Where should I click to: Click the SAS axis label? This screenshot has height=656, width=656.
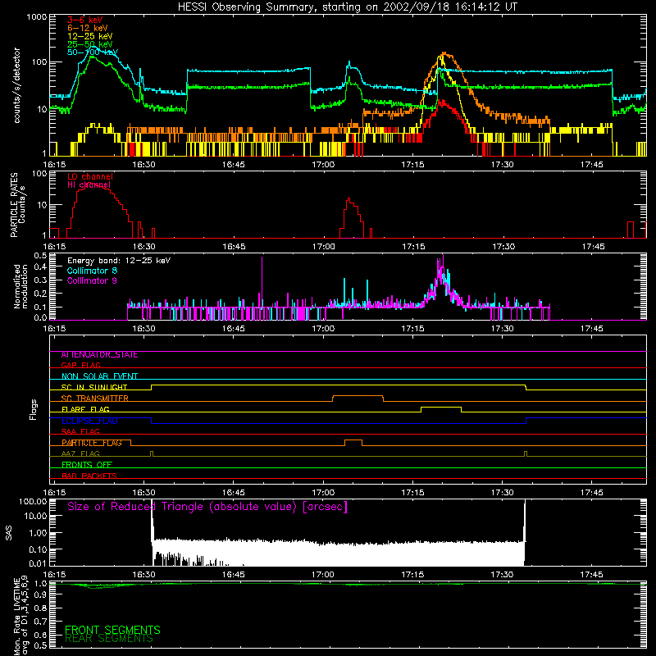click(x=9, y=533)
